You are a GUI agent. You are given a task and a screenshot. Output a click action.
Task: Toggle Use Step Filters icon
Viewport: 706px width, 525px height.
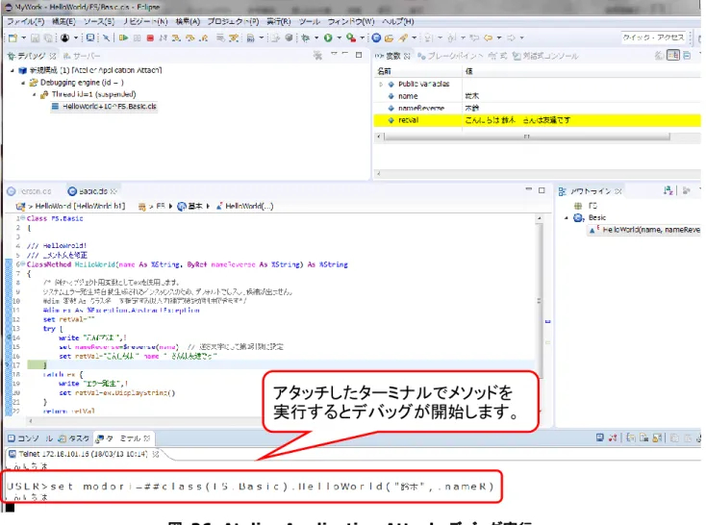pos(234,38)
